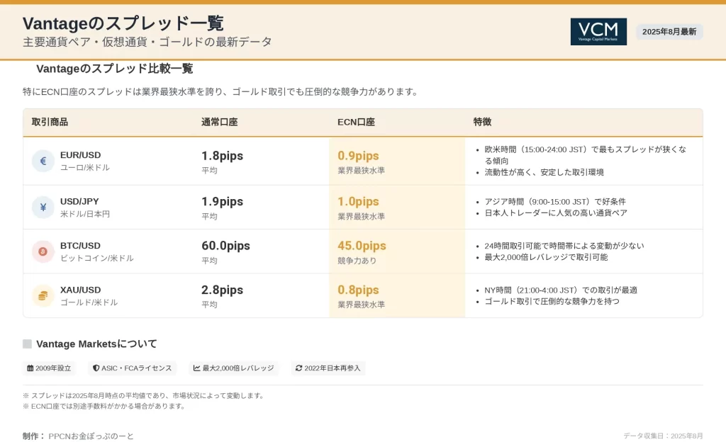The image size is (726, 442).
Task: Click the ゴールド取引で圧倒的な競争力を持つ bullet
Action: click(x=552, y=302)
